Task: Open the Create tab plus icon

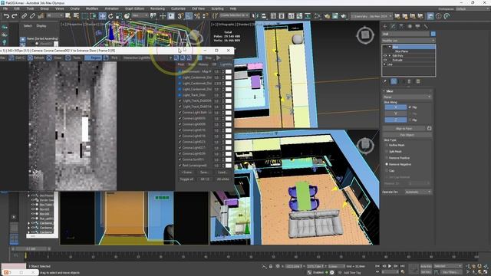Action: tap(385, 27)
